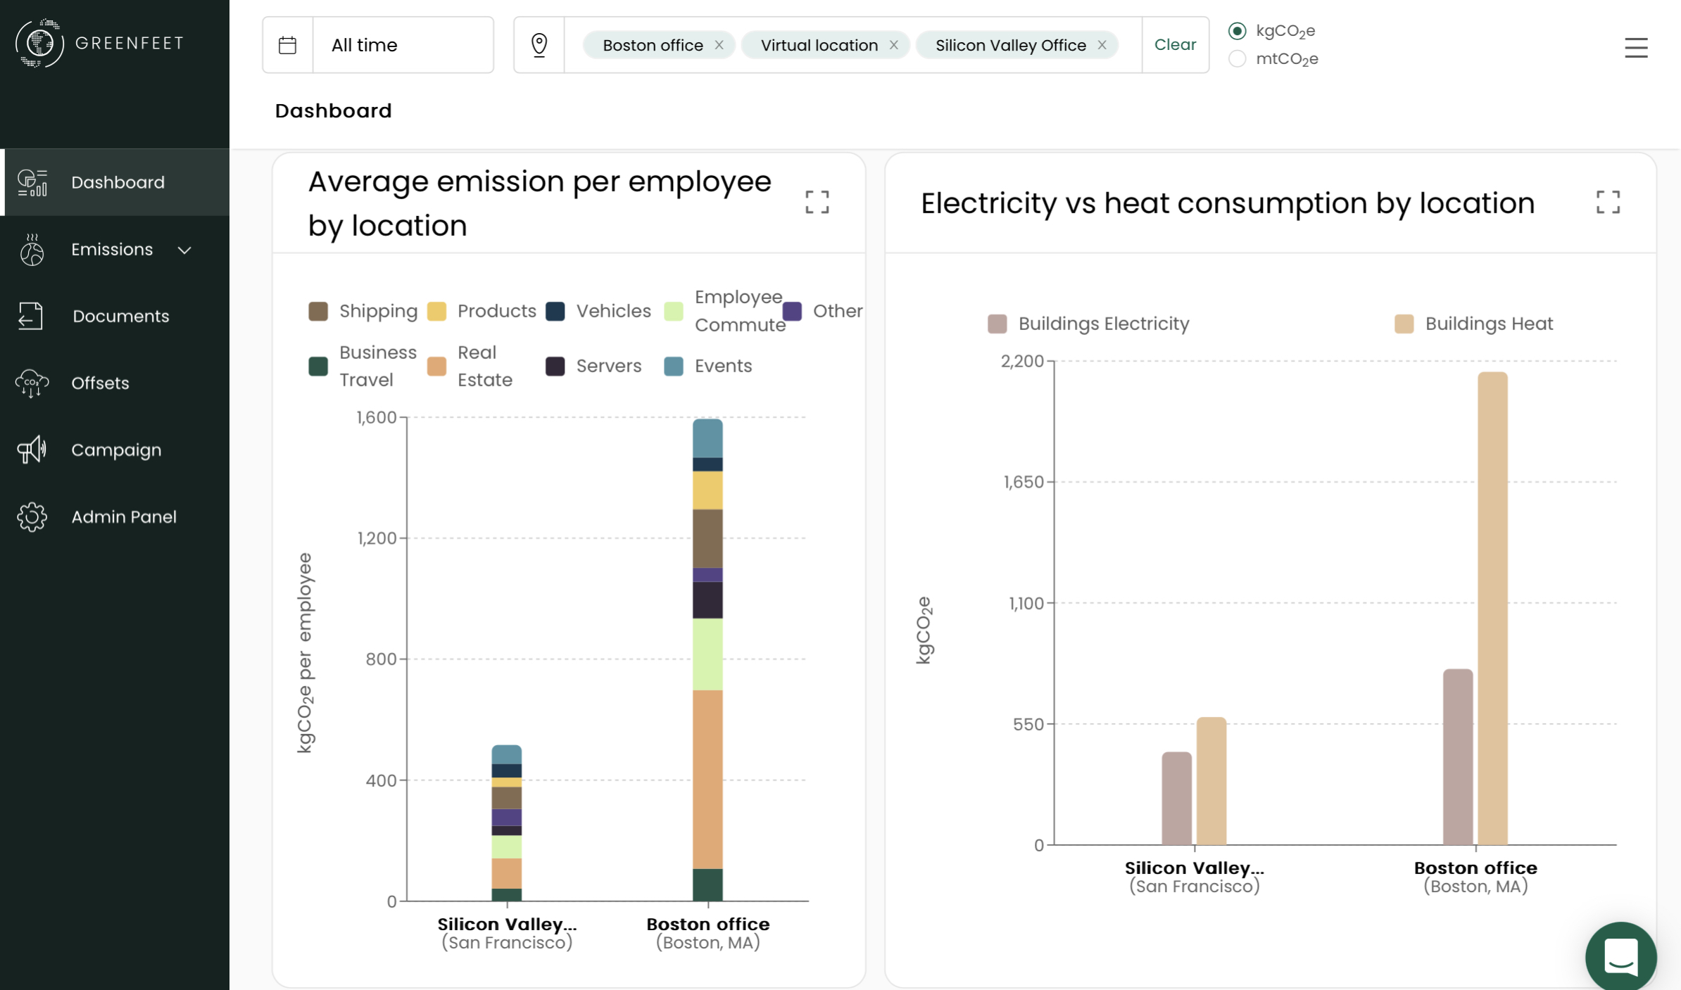
Task: Select the kgCO2e unit radio button
Action: click(1237, 31)
